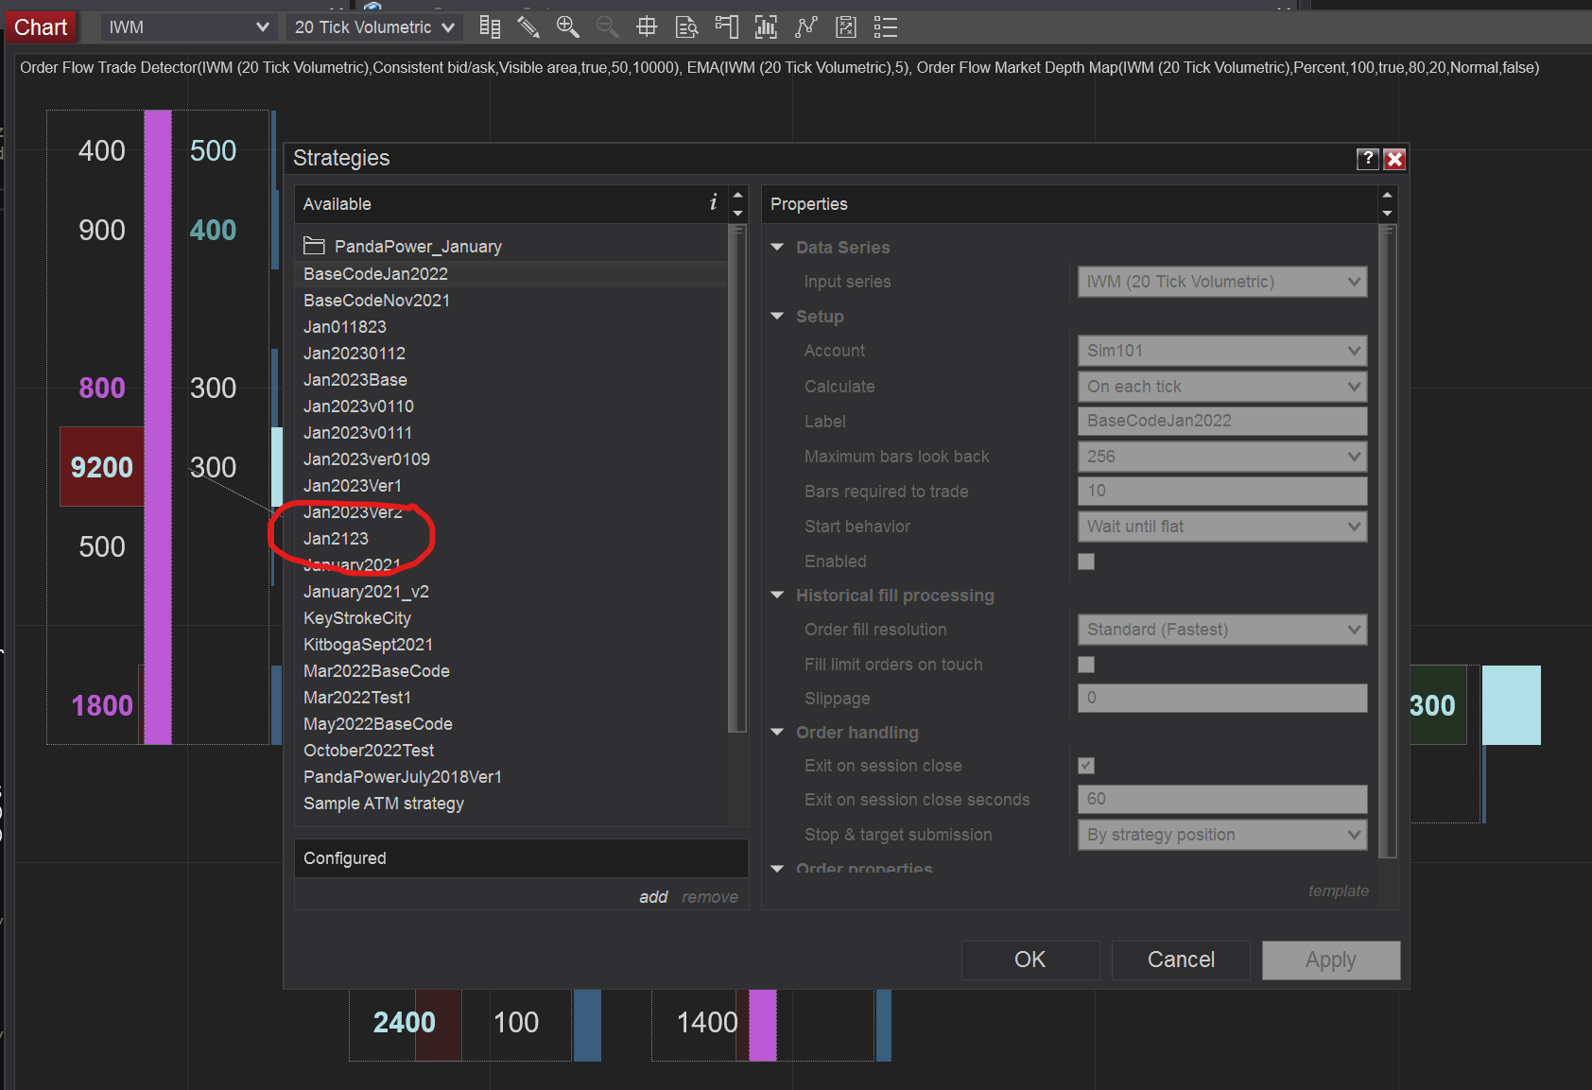Click the Chart window label
This screenshot has height=1090, width=1592.
(41, 27)
